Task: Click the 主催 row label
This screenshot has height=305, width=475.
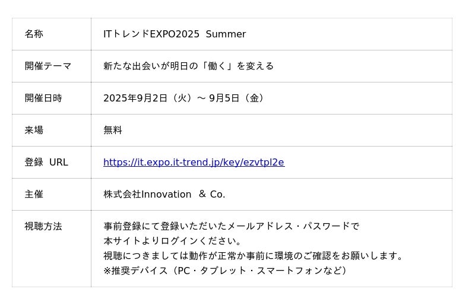Action: point(34,195)
